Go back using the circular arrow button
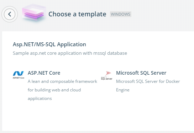This screenshot has width=194, height=133. coord(10,14)
